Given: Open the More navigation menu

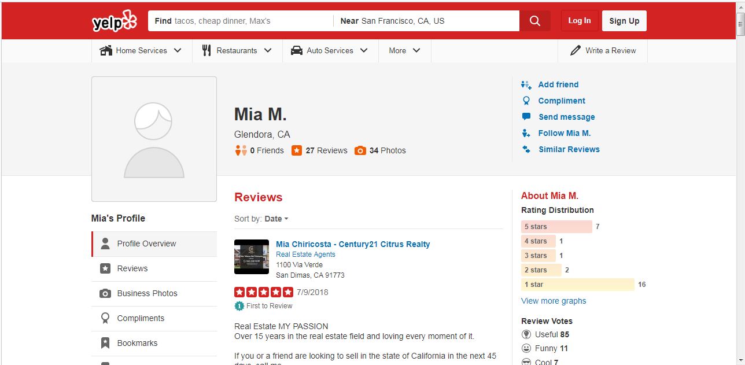Looking at the screenshot, I should pos(405,50).
